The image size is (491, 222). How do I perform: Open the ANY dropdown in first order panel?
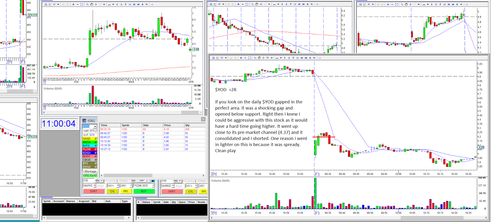pos(131,186)
